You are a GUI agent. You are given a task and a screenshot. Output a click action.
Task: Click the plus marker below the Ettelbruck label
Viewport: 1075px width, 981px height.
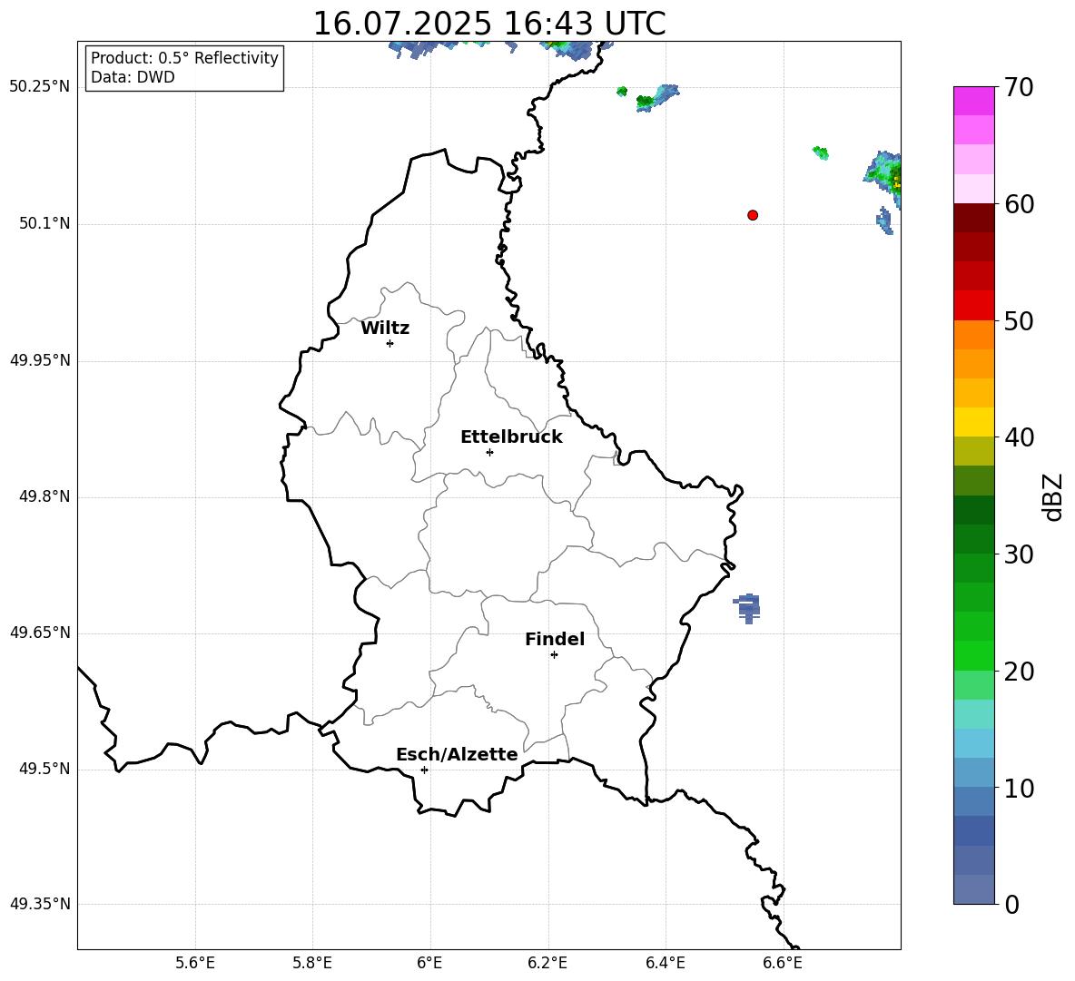pyautogui.click(x=489, y=452)
